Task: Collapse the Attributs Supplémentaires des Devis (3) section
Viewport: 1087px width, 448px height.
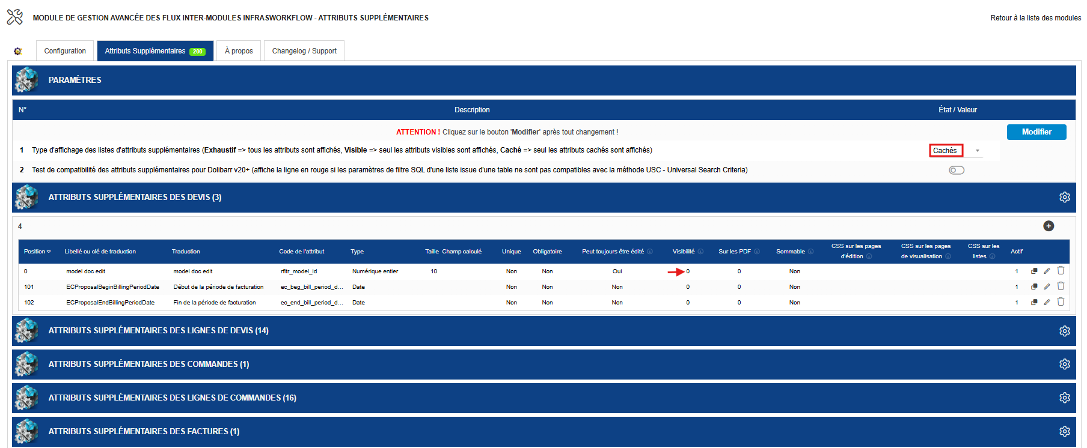Action: 544,197
